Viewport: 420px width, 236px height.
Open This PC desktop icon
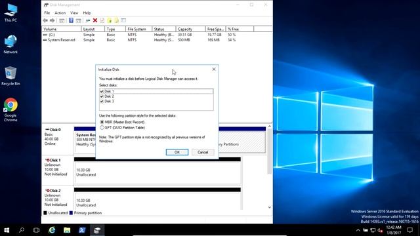click(x=10, y=12)
